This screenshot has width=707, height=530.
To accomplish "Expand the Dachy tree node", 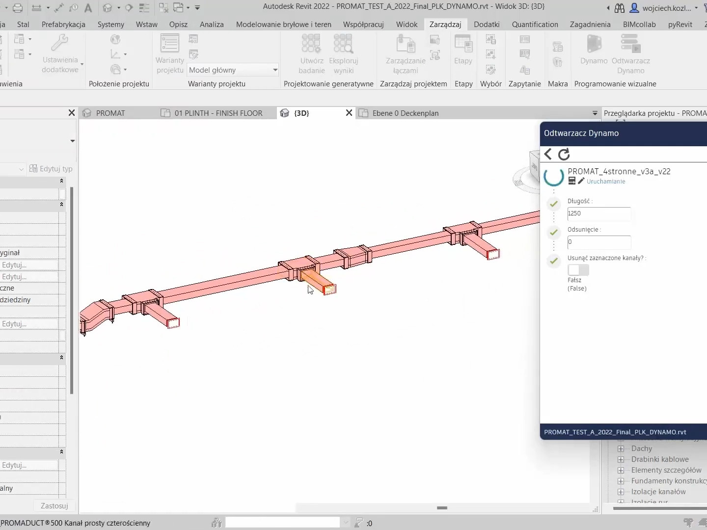I will 621,449.
